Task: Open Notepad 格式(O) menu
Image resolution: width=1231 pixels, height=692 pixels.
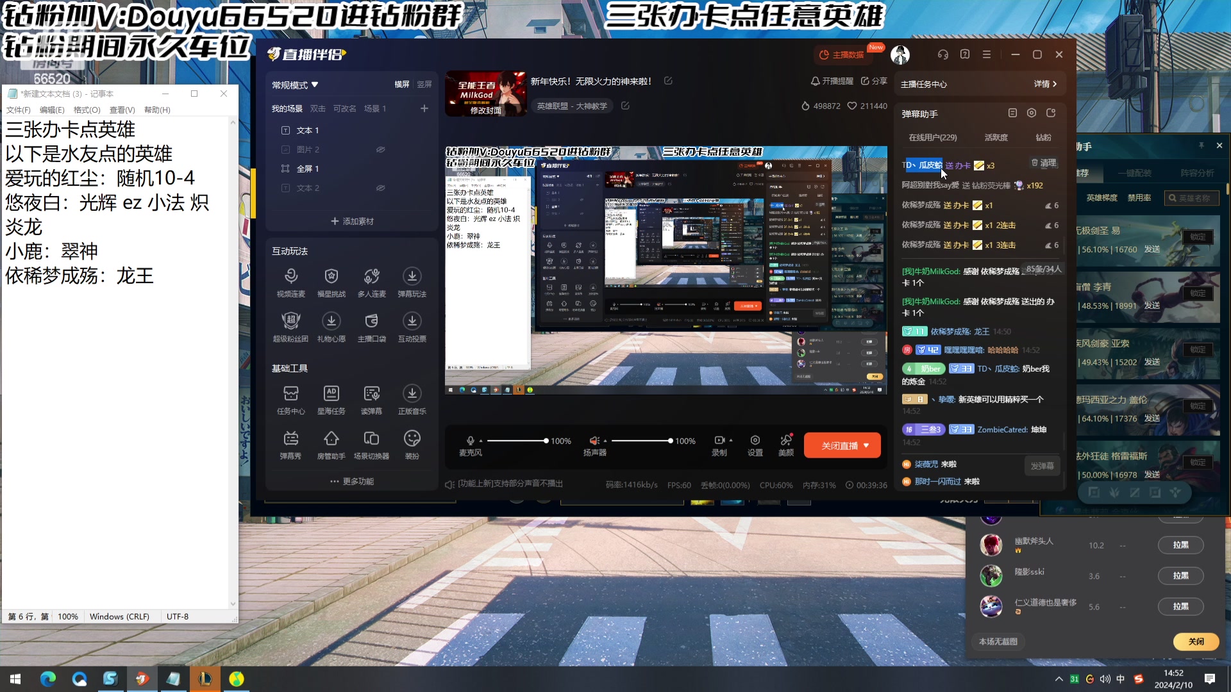Action: click(x=87, y=110)
